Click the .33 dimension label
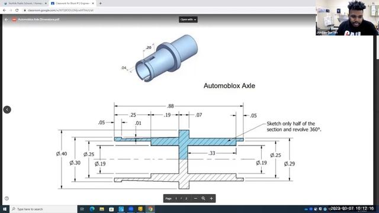 tap(212, 153)
